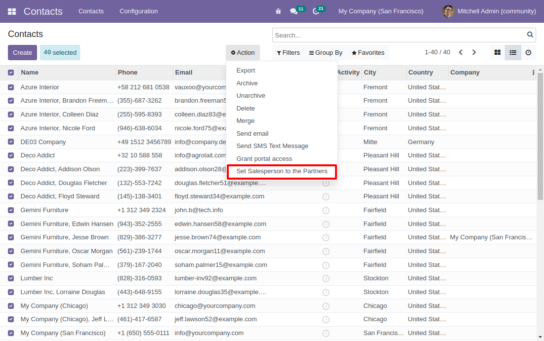Click the vertical scrollbar thumb
Viewport: 544px width, 341px height.
point(540,135)
